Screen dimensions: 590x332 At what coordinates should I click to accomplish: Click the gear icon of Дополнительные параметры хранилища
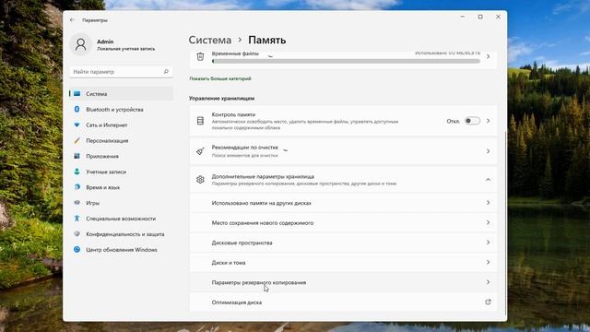(x=200, y=180)
